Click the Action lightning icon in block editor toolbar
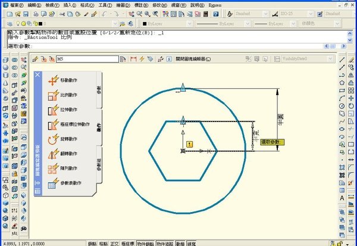The height and width of the screenshot is (246, 357). coord(142,59)
